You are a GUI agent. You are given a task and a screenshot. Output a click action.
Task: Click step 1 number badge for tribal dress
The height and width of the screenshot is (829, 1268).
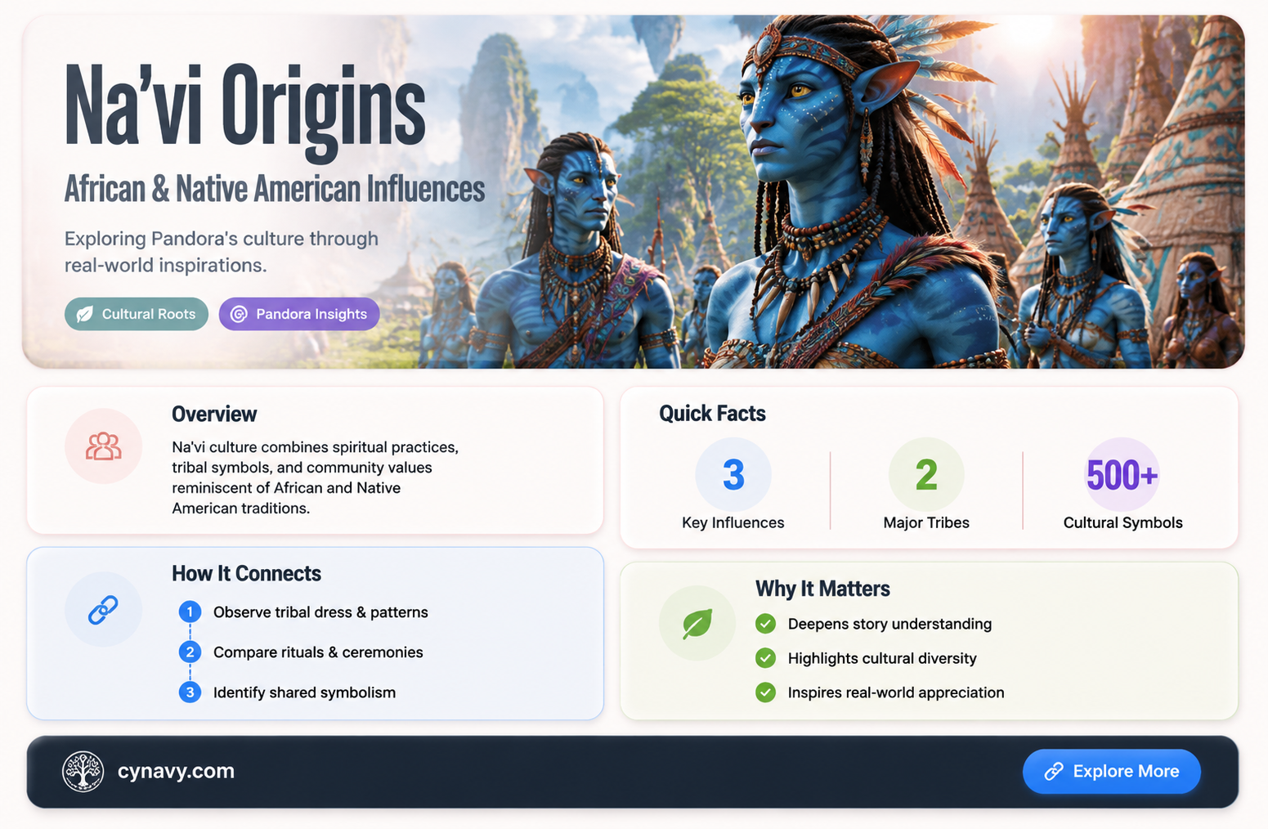tap(190, 612)
